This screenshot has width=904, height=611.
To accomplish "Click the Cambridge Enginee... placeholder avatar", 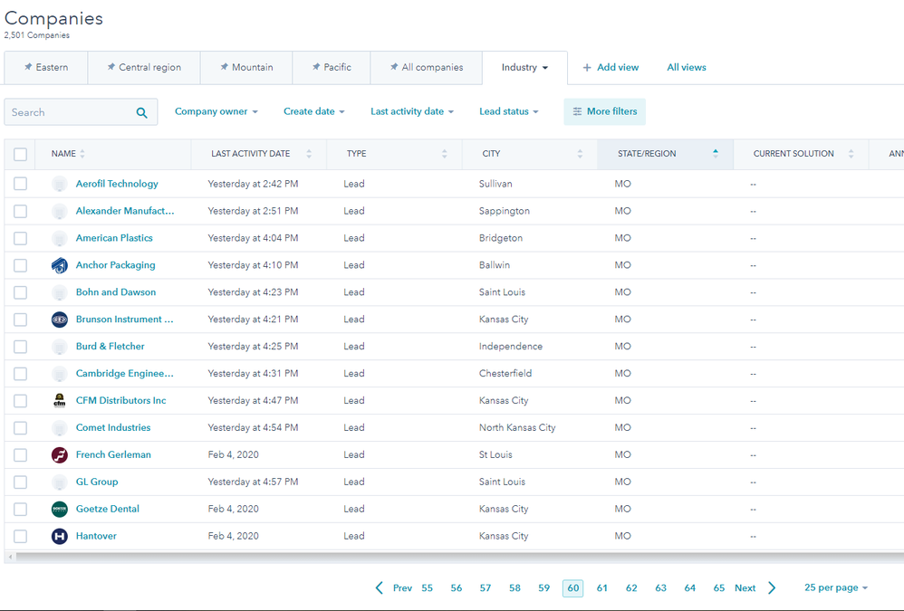I will (60, 374).
